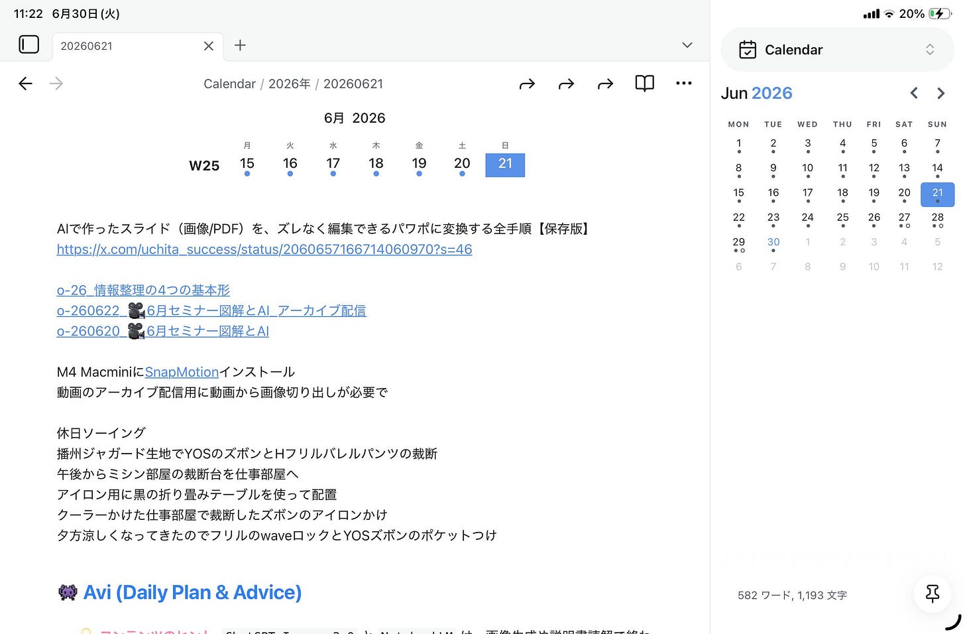Click the AIで作ったスライド title line
The height and width of the screenshot is (634, 965).
point(323,229)
